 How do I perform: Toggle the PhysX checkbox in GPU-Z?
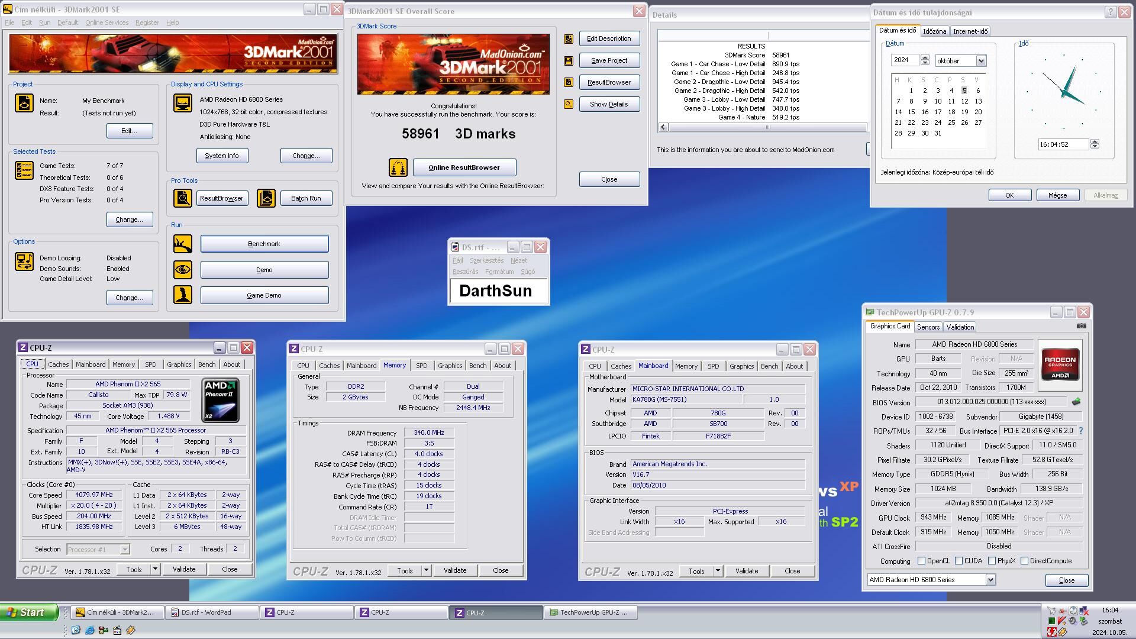(992, 561)
